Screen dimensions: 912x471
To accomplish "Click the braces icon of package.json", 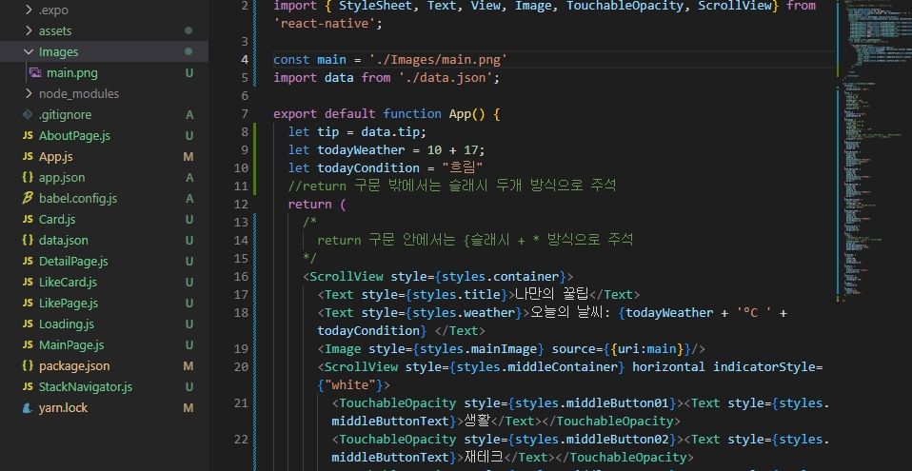I will pos(28,365).
